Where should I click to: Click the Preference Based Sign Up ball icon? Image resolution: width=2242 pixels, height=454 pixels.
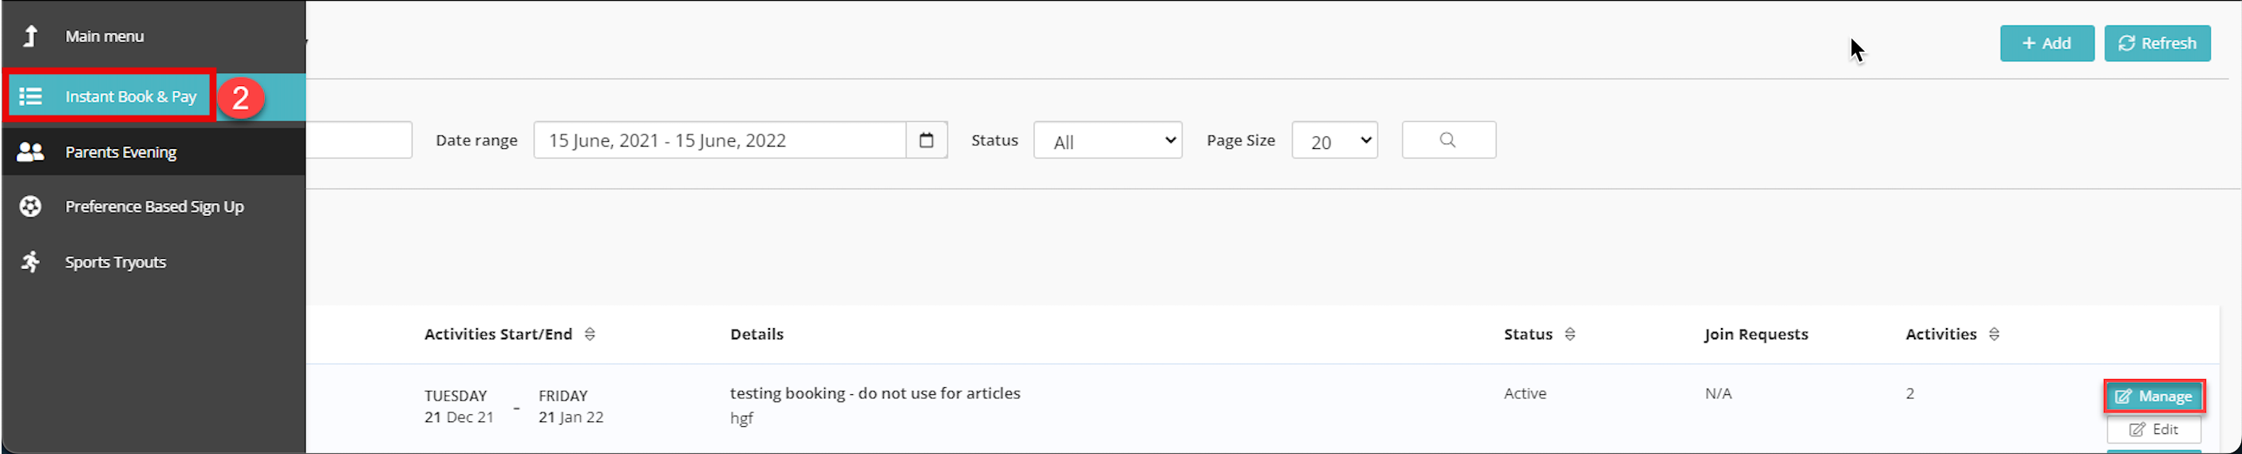coord(30,206)
